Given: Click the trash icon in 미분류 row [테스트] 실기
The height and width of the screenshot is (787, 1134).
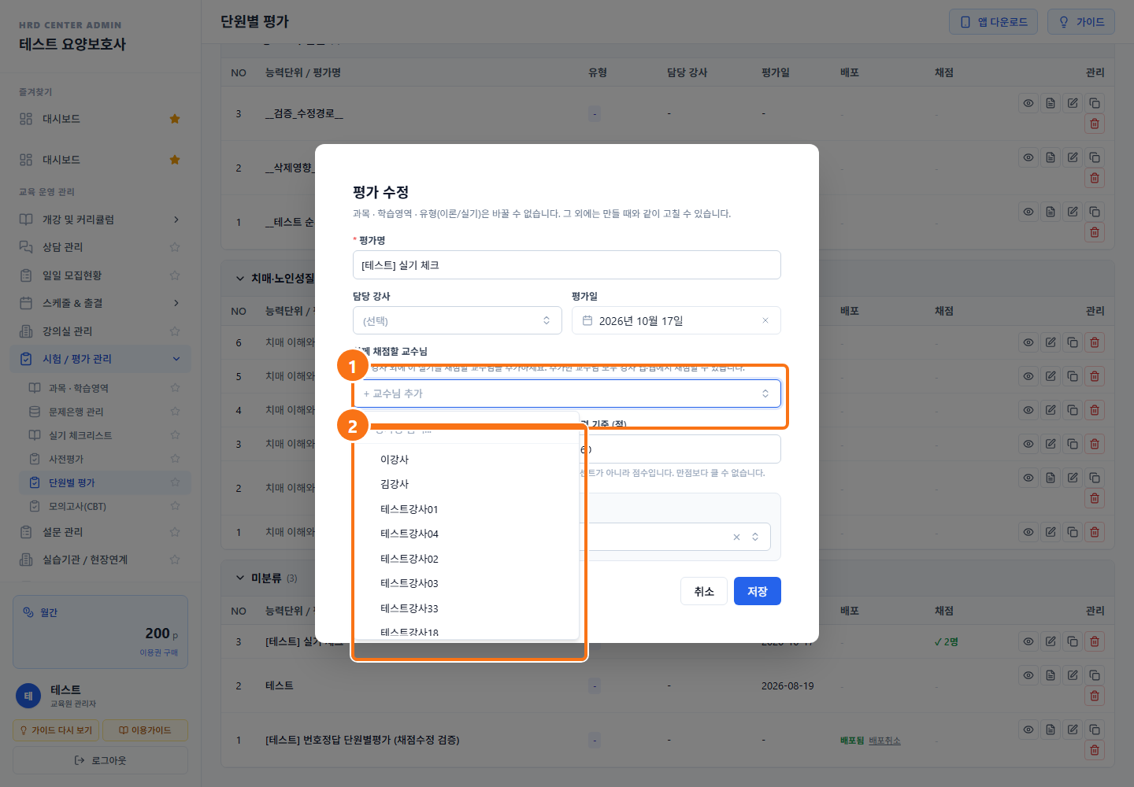Looking at the screenshot, I should click(x=1095, y=641).
